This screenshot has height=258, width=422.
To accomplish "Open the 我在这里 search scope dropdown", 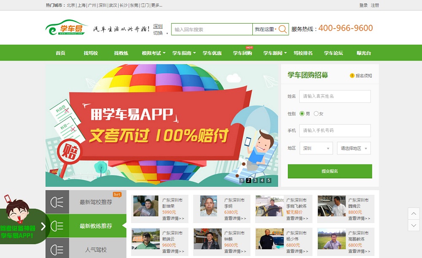I will 265,29.
